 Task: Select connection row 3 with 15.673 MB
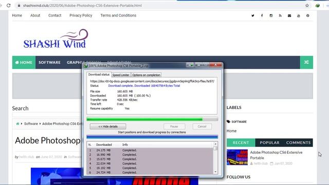150,159
